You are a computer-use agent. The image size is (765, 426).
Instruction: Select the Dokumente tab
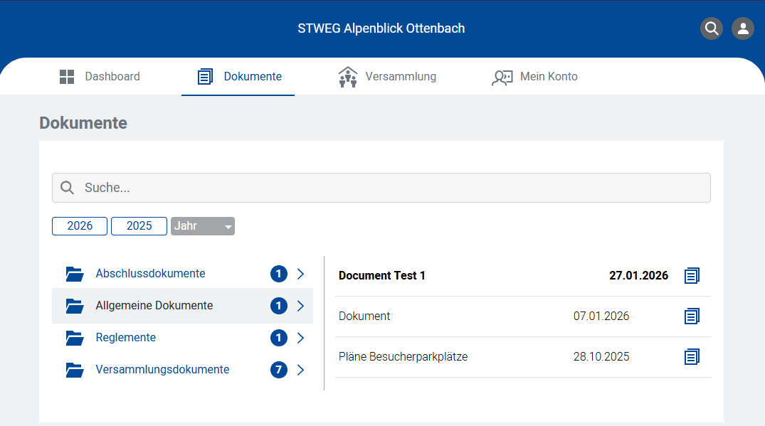[x=238, y=77]
